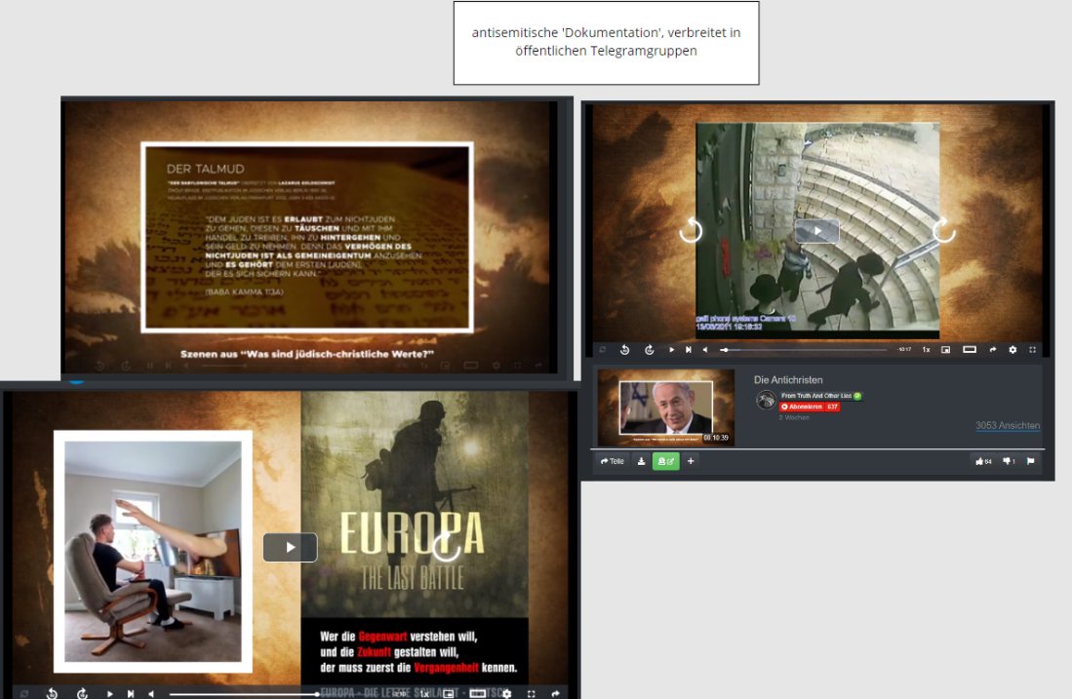This screenshot has width=1072, height=699.
Task: Click the green edit button
Action: pyautogui.click(x=666, y=461)
